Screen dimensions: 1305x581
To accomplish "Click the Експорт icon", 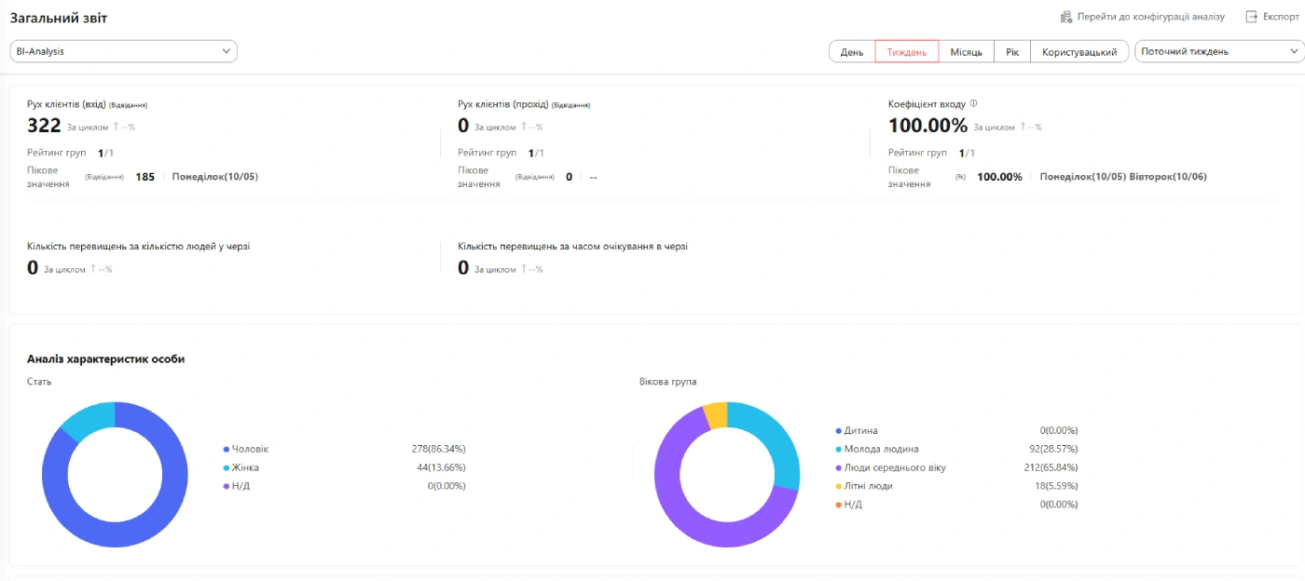I will click(x=1252, y=17).
